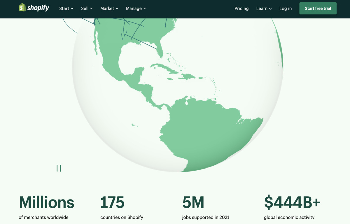This screenshot has height=224, width=350.
Task: Click the chevron arrow beside Start
Action: click(72, 9)
